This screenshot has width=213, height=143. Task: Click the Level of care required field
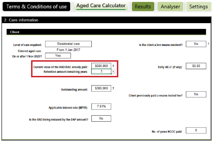(68, 44)
